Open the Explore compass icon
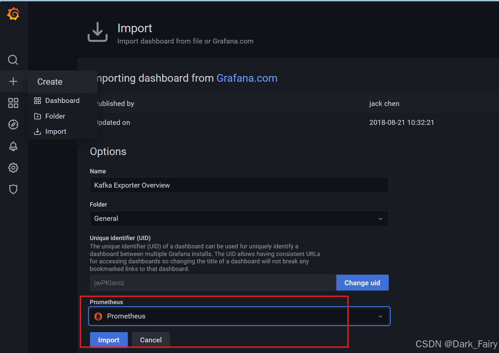499x353 pixels. pos(13,125)
